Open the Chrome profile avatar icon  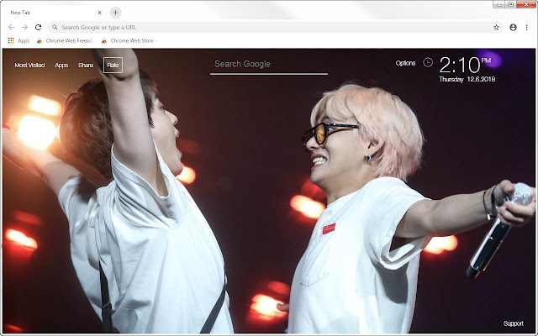point(513,28)
